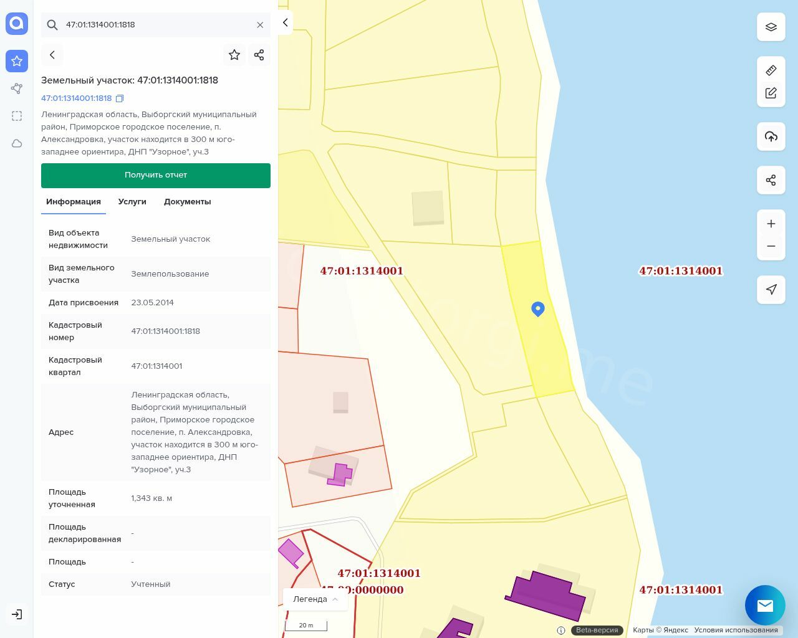Click the Получить отчет button
The height and width of the screenshot is (638, 798).
(156, 175)
